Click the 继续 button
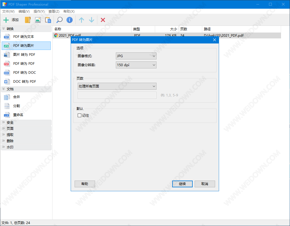This screenshot has width=290, height=226. point(182,184)
